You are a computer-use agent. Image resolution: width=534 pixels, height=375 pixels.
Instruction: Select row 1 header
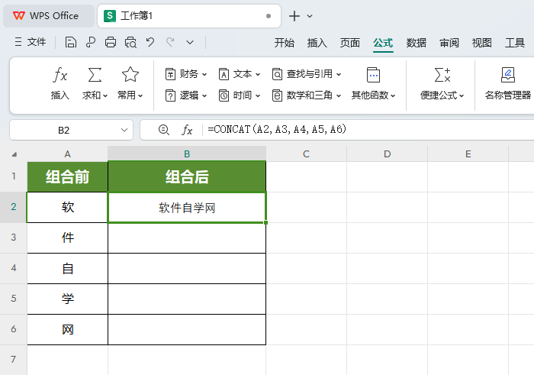tap(14, 176)
